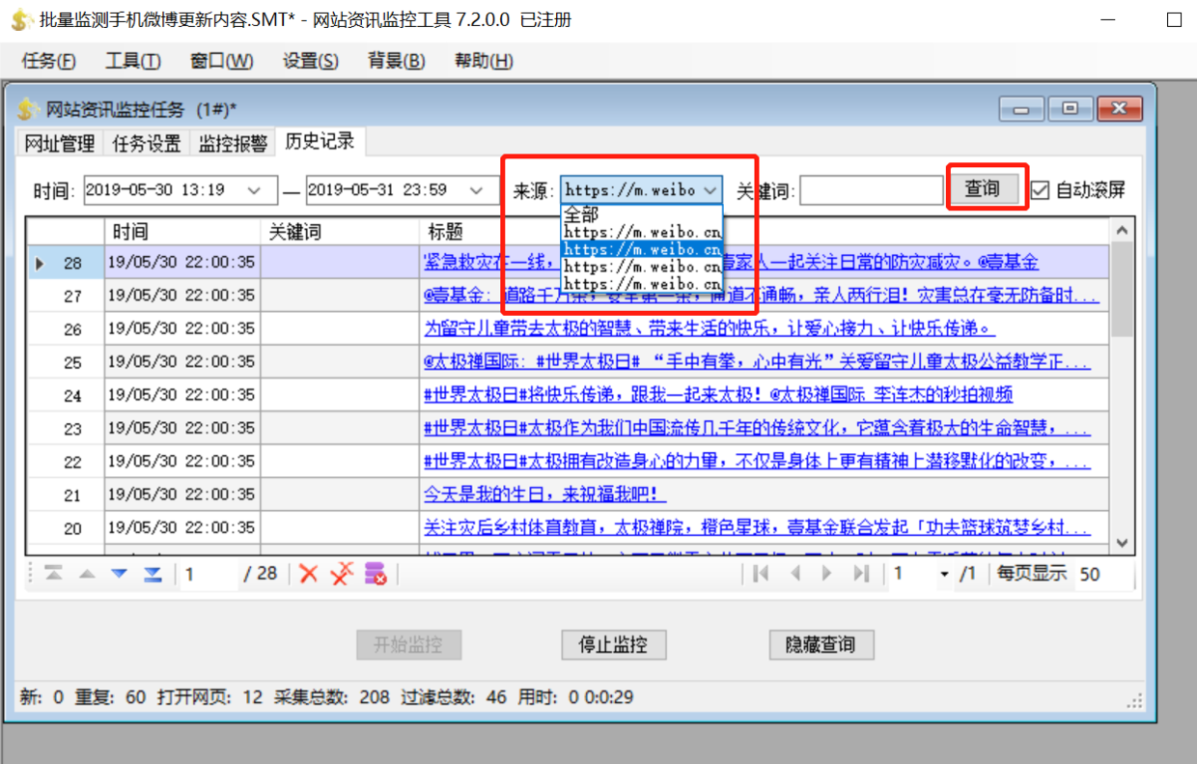The width and height of the screenshot is (1197, 764).
Task: Collapse the 来源 source combo box
Action: (710, 190)
